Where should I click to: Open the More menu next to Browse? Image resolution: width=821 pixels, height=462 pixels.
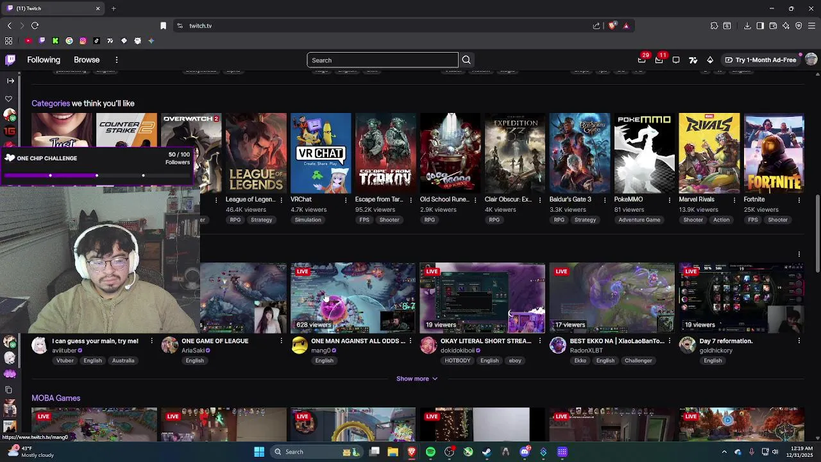(116, 60)
